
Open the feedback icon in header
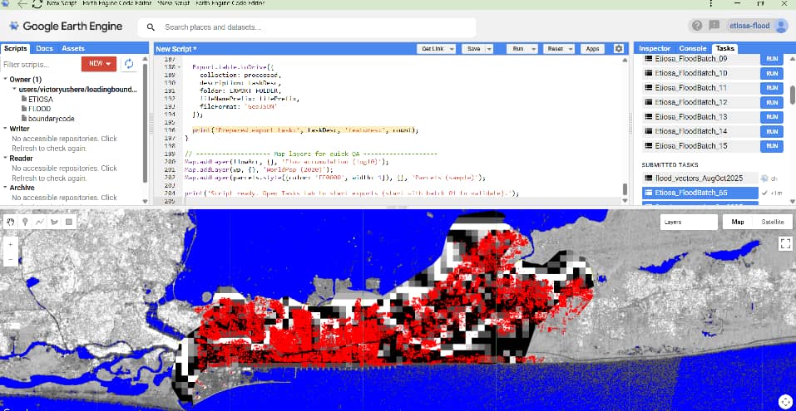click(714, 26)
